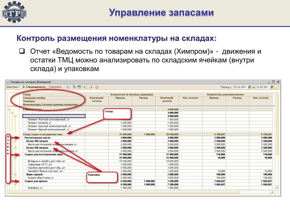This screenshot has width=290, height=217.
Task: Collapse group below Сырьё для красок
Action: (15, 184)
